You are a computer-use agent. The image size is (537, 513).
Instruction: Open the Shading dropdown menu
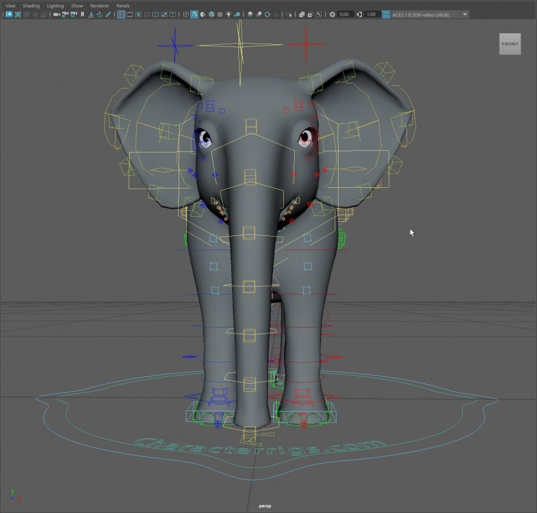coord(31,6)
